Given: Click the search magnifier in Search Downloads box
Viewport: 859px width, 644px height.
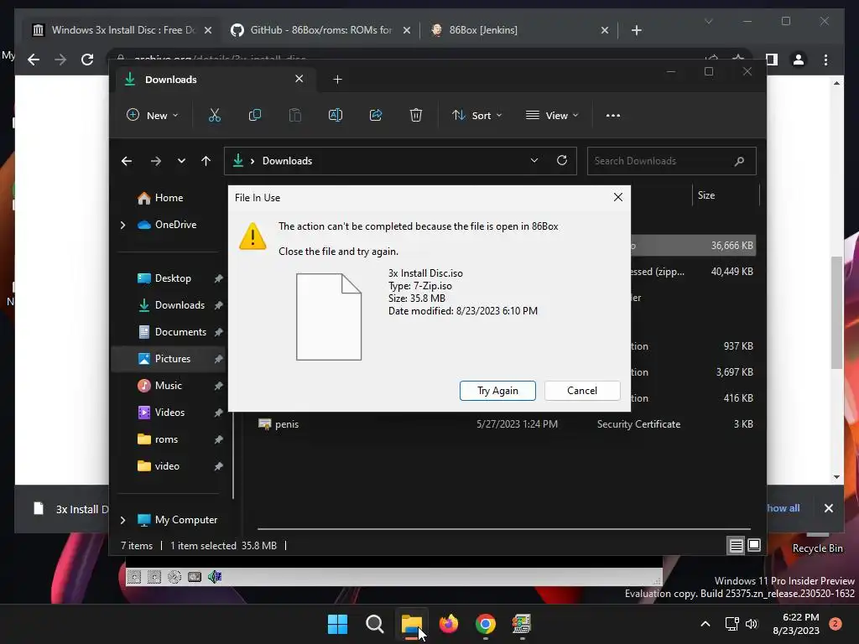Looking at the screenshot, I should (739, 161).
